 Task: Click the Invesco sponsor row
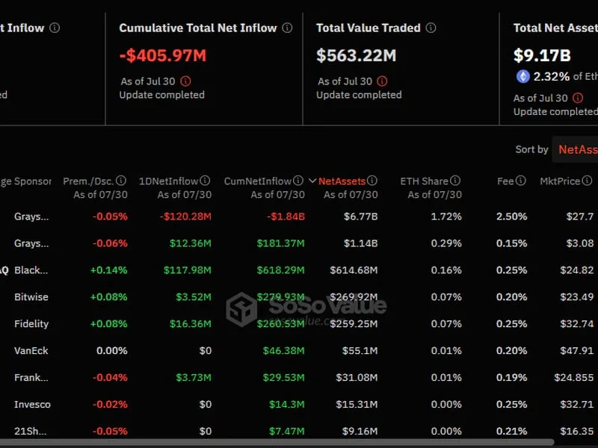pyautogui.click(x=299, y=404)
